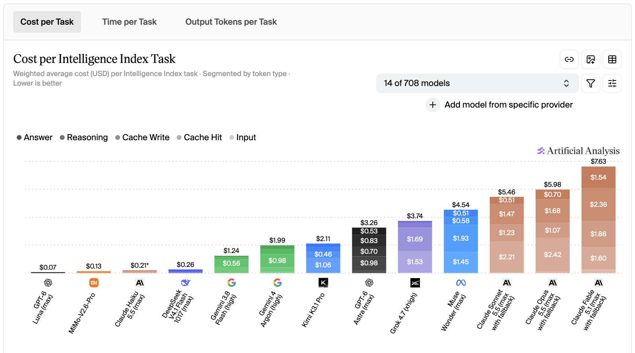The width and height of the screenshot is (635, 353).
Task: Download chart as image icon
Action: click(591, 59)
